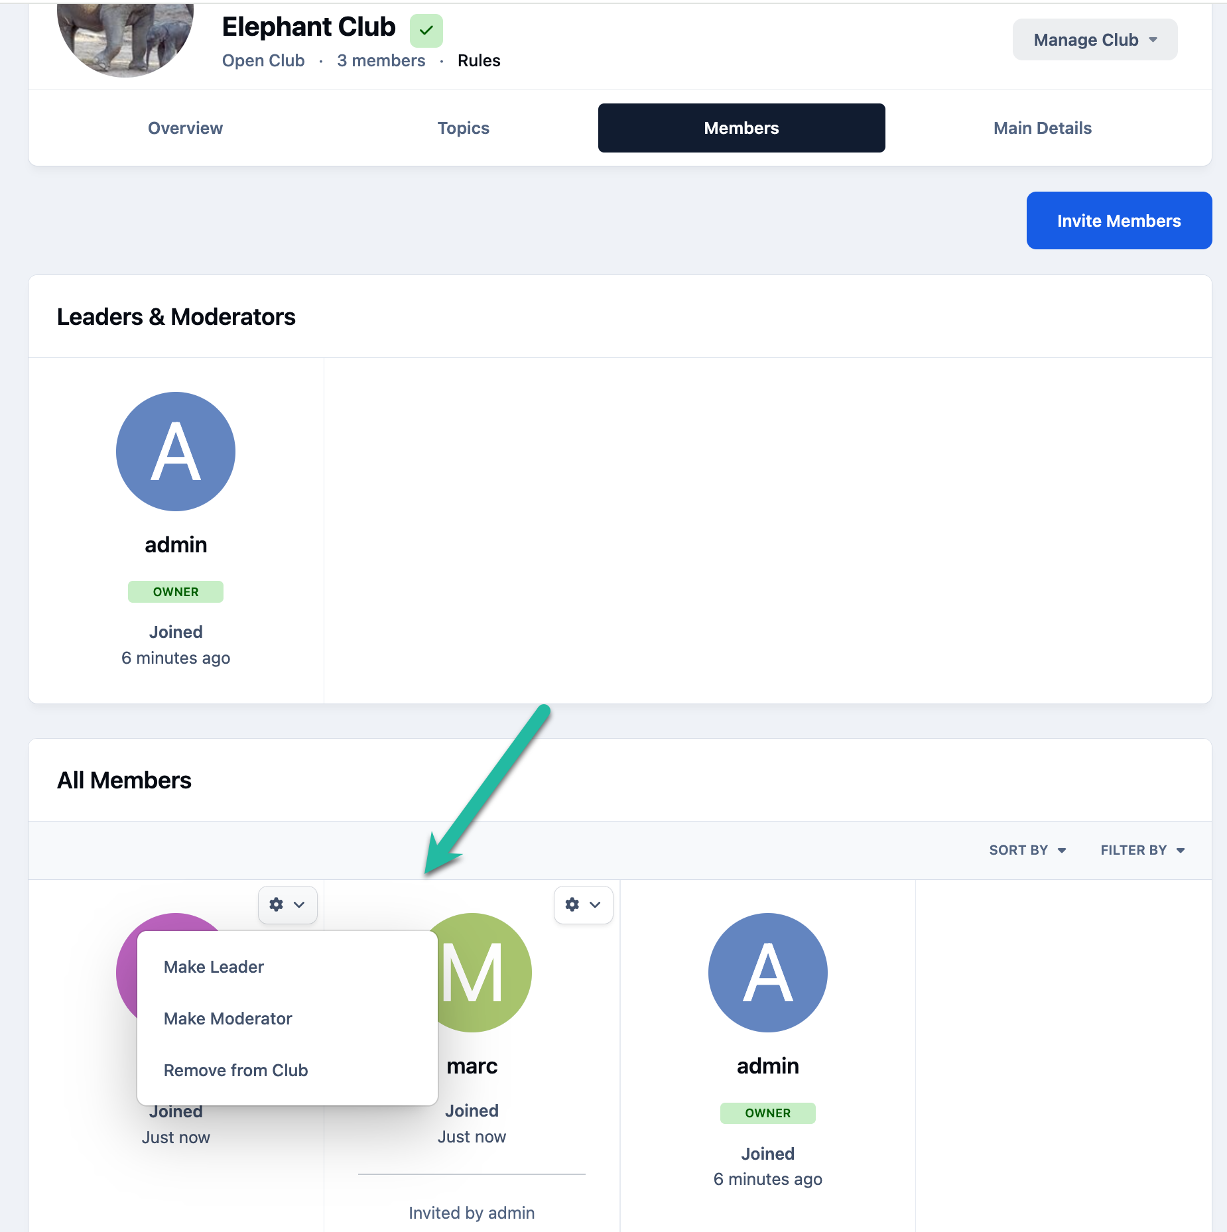
Task: Open marc's profile name link
Action: [472, 1066]
